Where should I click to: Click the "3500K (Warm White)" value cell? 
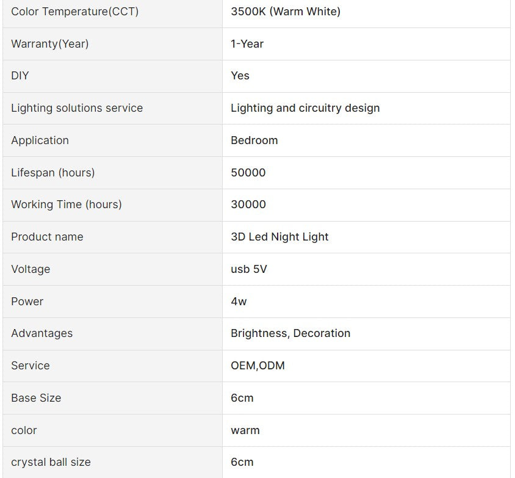point(286,12)
